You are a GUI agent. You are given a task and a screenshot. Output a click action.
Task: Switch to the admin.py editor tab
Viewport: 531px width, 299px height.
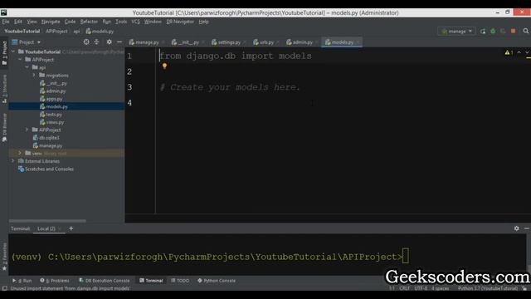pos(300,42)
